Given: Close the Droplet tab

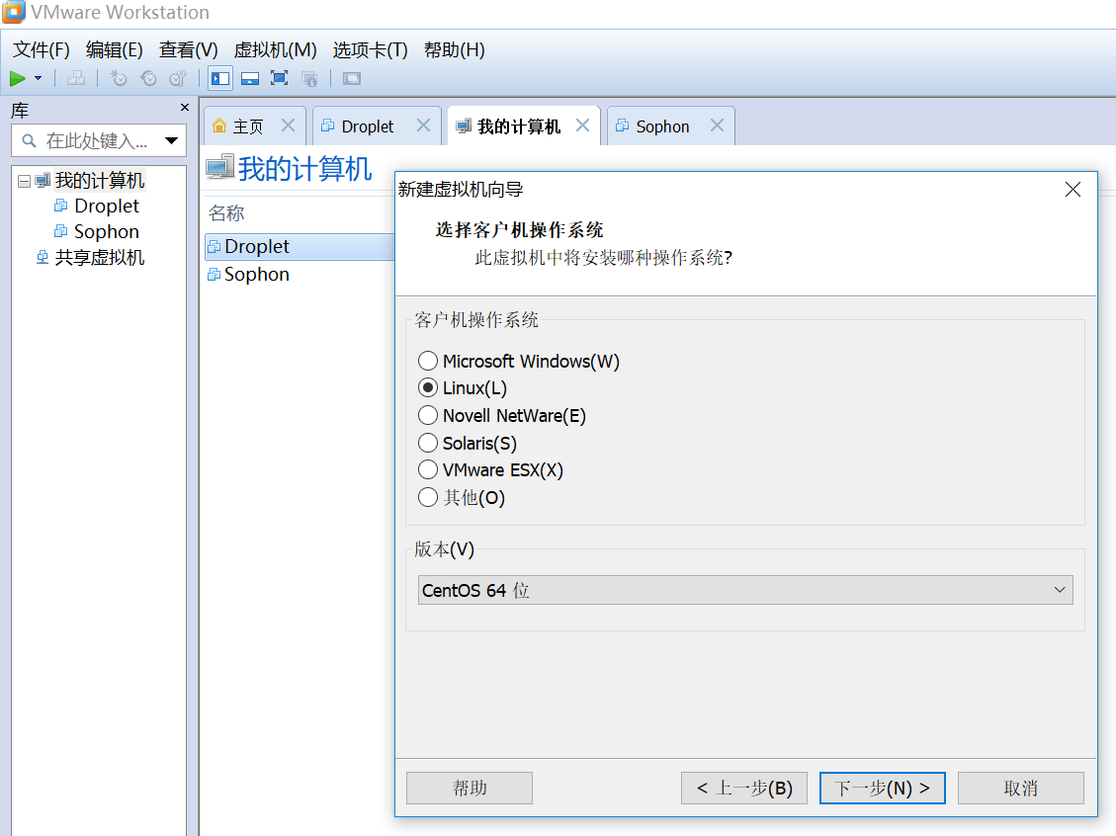Looking at the screenshot, I should pos(423,125).
